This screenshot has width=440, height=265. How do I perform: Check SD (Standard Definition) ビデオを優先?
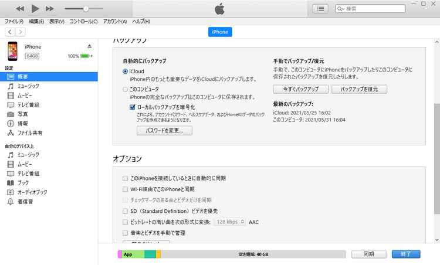(x=125, y=211)
